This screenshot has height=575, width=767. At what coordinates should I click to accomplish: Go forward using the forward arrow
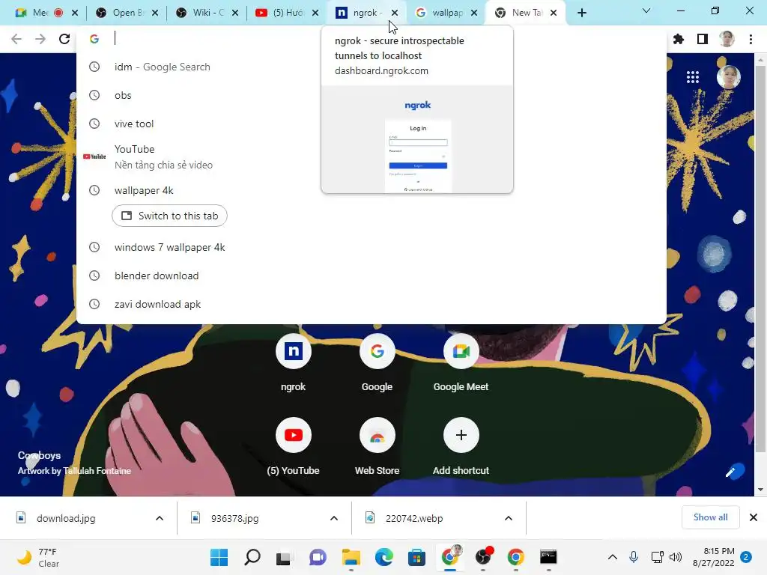point(40,39)
